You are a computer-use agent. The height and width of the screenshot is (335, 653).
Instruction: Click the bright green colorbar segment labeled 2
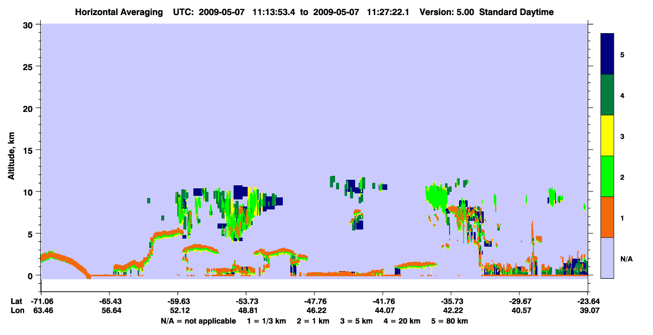[x=607, y=176]
